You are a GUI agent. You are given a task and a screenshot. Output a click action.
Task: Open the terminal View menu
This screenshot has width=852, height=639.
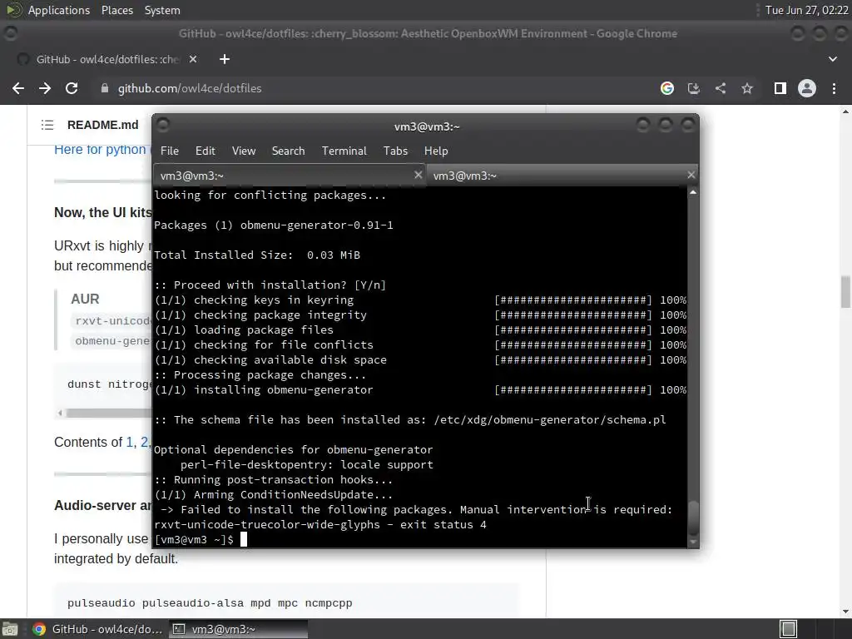click(x=244, y=151)
